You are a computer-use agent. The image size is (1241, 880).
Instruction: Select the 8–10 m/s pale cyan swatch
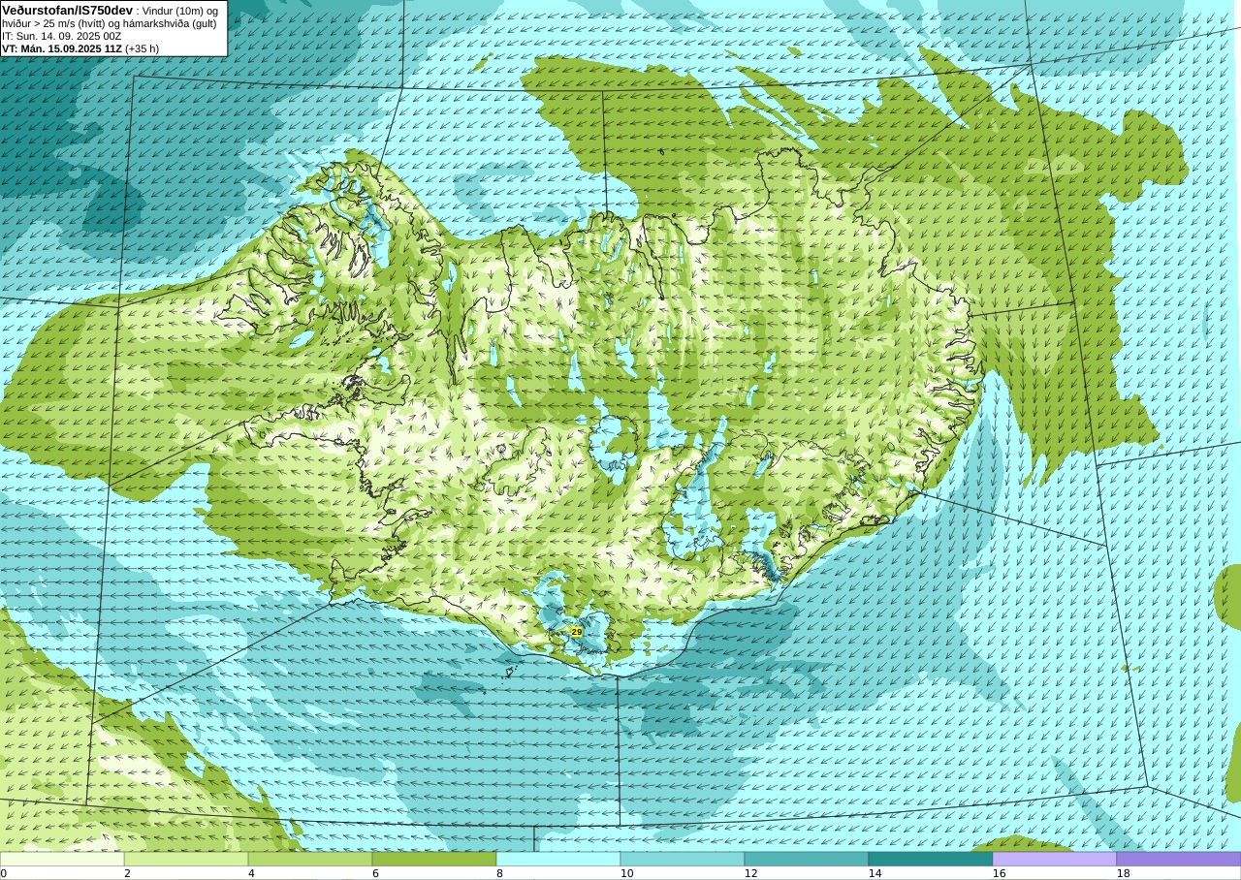click(x=558, y=859)
